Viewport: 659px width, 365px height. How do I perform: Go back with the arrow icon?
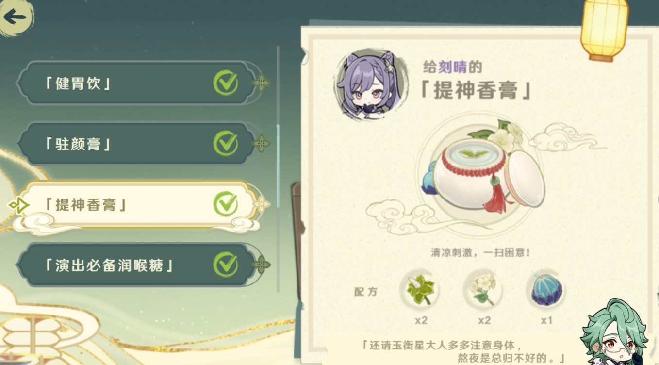15,17
